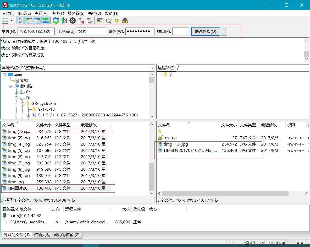310x247 pixels.
Task: Open the 传输(T) menu
Action: coord(58,13)
